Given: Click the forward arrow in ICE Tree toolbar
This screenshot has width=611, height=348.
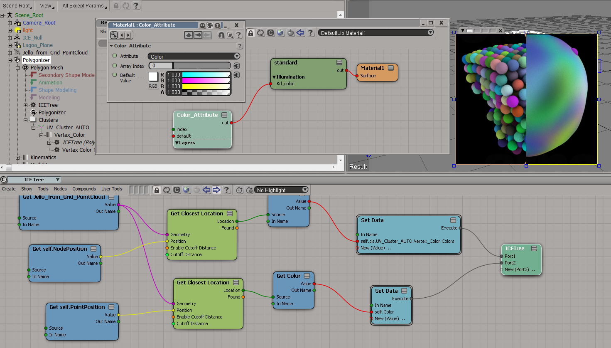Looking at the screenshot, I should 216,190.
